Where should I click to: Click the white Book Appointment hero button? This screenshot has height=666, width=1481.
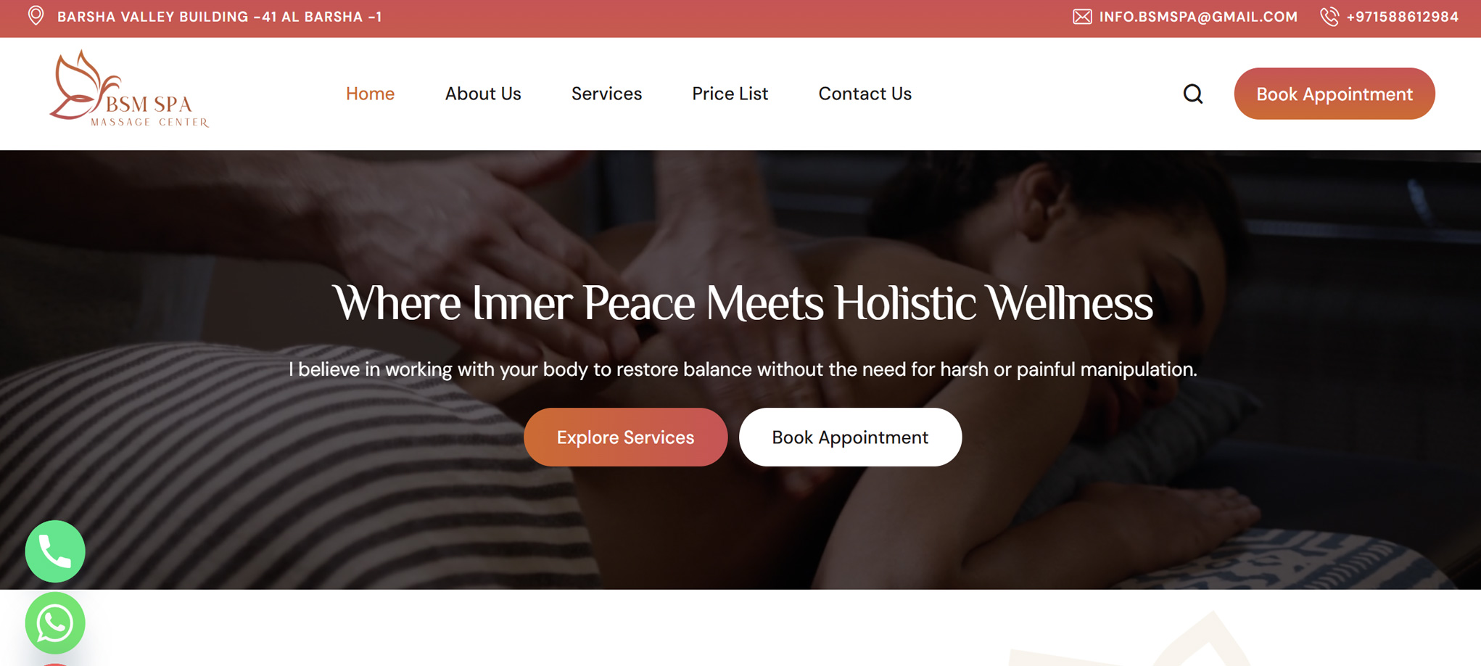[850, 437]
